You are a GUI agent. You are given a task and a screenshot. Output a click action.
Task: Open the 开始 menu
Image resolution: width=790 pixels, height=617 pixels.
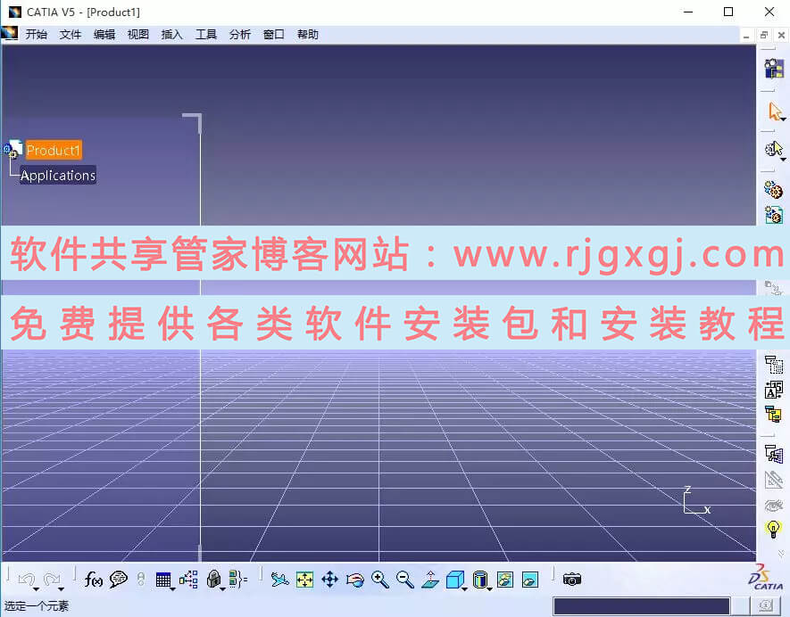click(37, 34)
